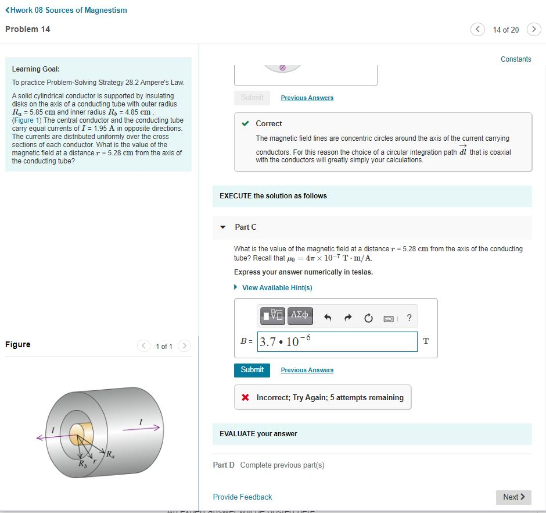
Task: Submit the Part C answer
Action: pyautogui.click(x=252, y=370)
